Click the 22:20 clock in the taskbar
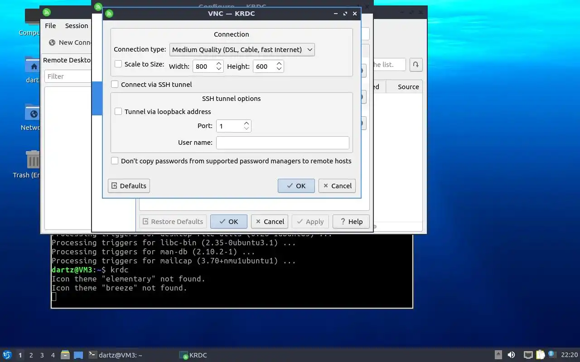This screenshot has width=580, height=362. pyautogui.click(x=570, y=355)
